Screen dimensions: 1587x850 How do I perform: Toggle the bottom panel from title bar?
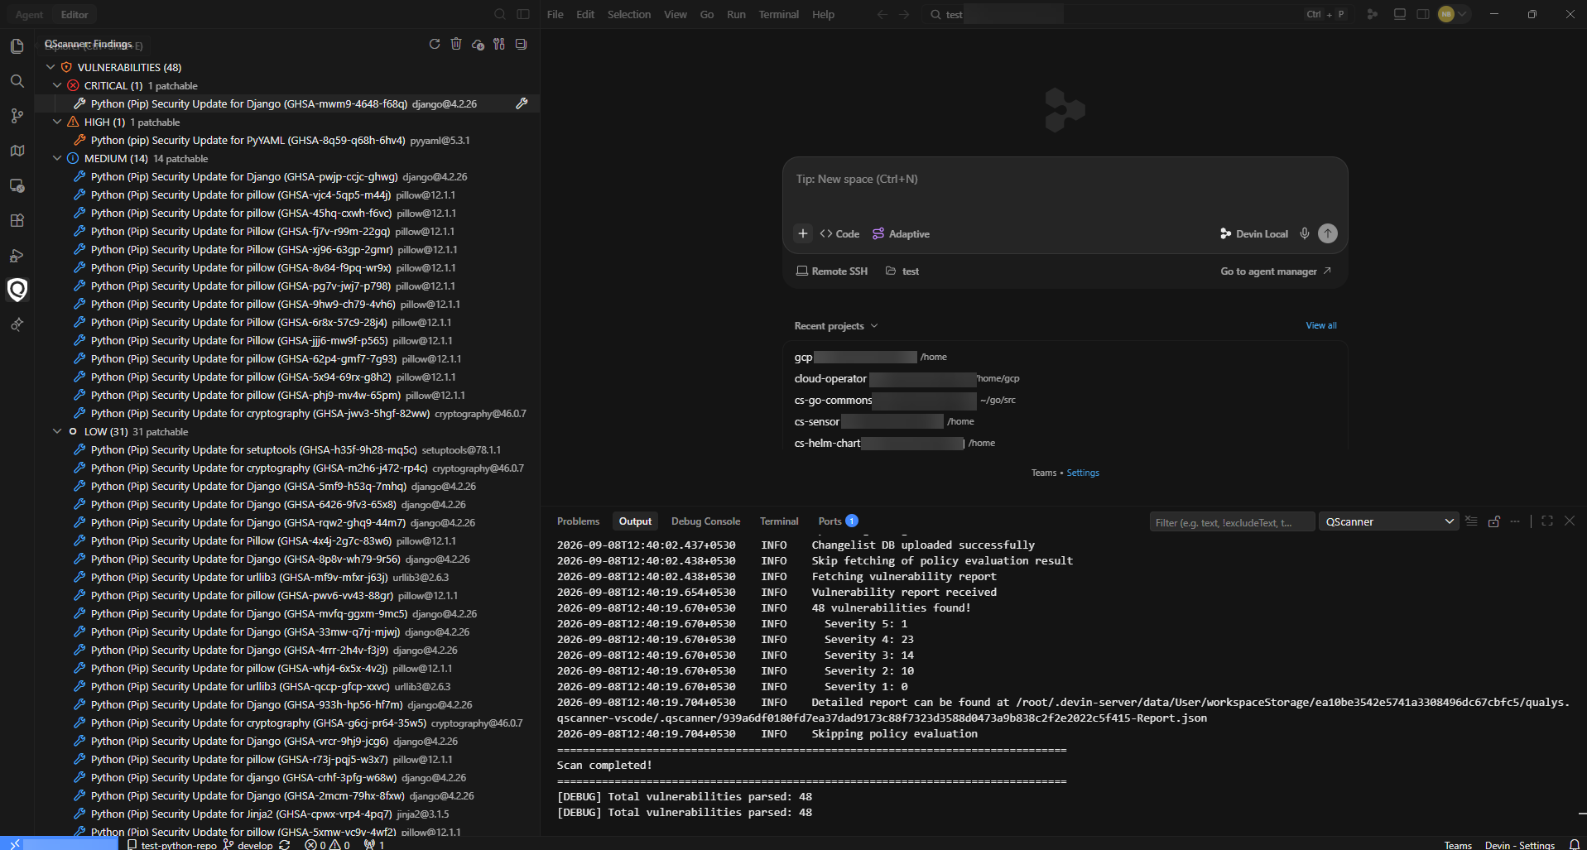coord(1400,14)
